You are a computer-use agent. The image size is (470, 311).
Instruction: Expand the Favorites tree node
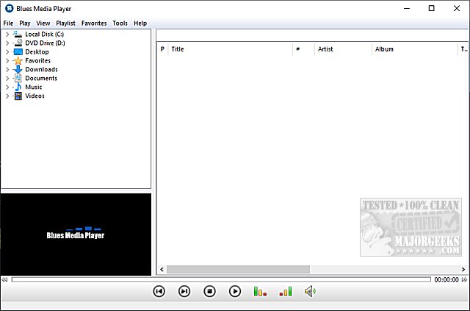7,61
